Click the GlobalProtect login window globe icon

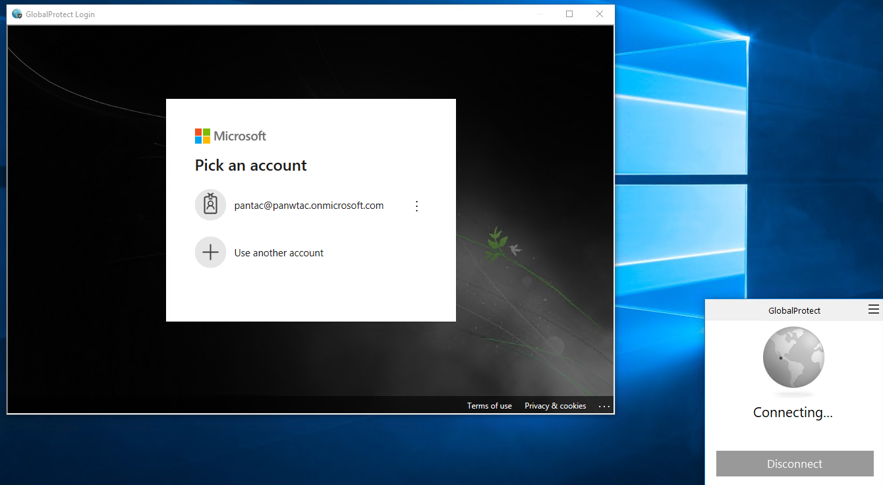click(16, 13)
